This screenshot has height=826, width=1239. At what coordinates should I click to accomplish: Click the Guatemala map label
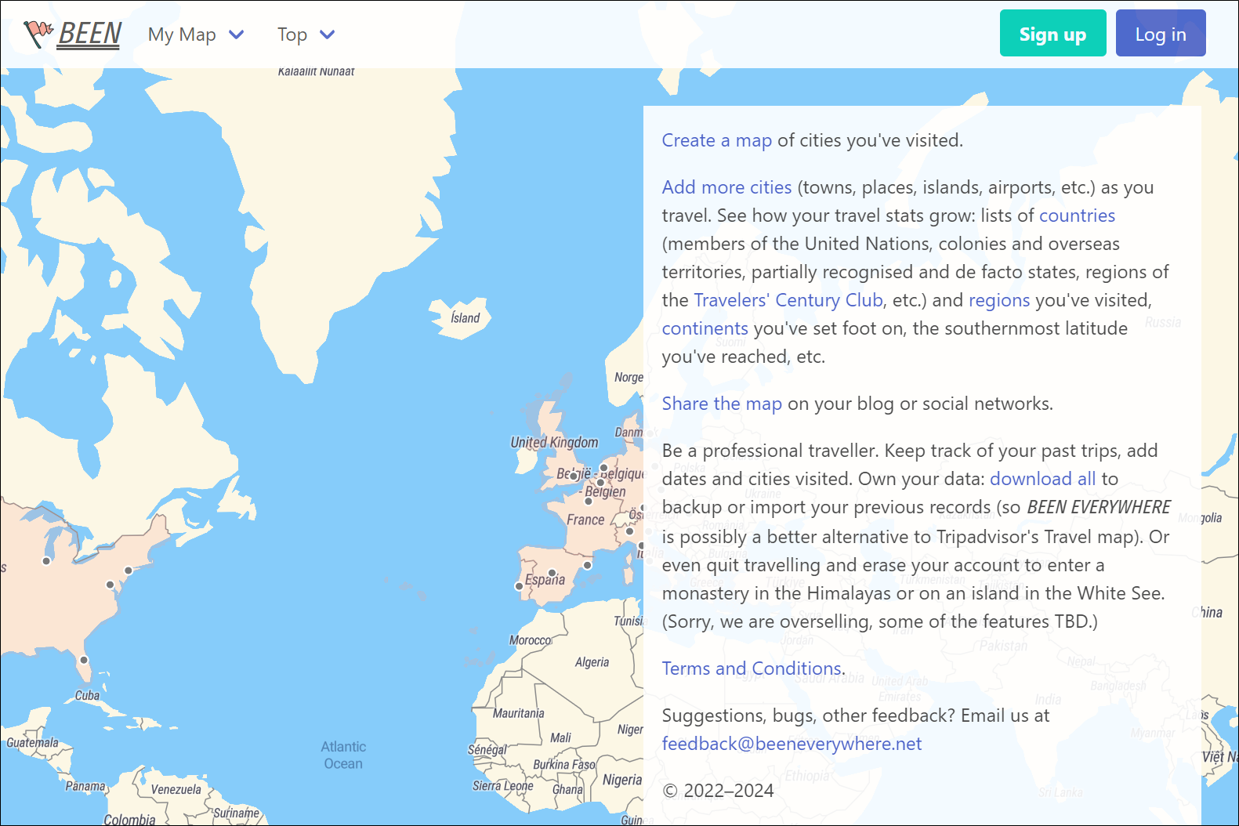[32, 742]
